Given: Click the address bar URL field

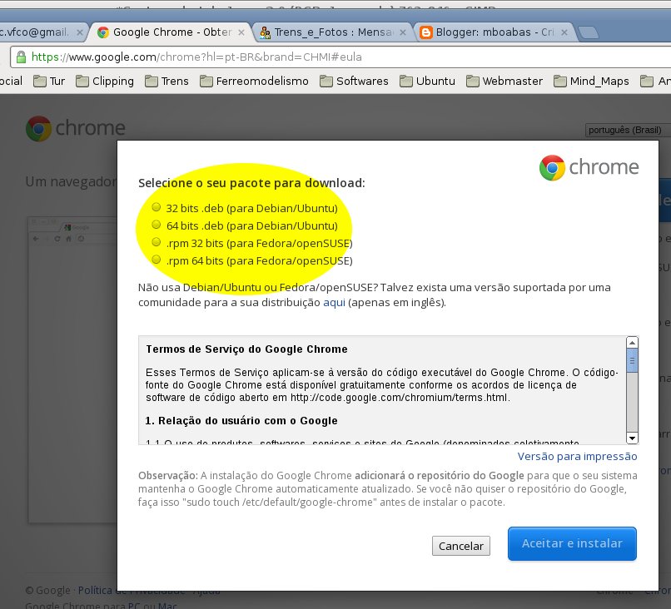Looking at the screenshot, I should click(342, 57).
